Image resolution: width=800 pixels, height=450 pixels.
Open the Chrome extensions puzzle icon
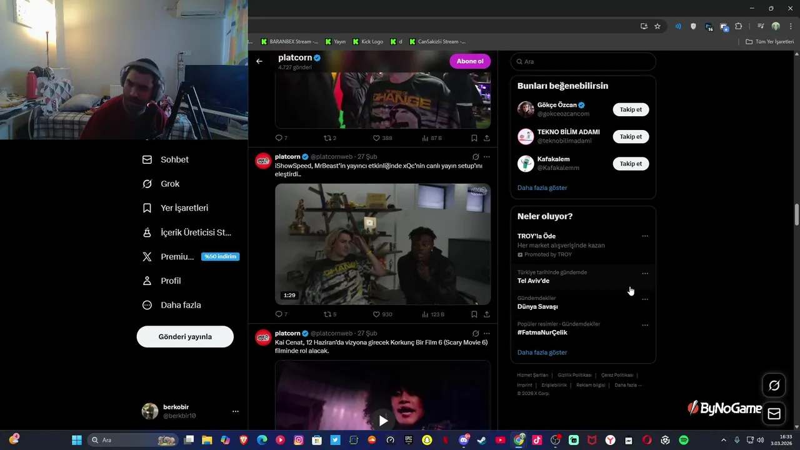[739, 26]
